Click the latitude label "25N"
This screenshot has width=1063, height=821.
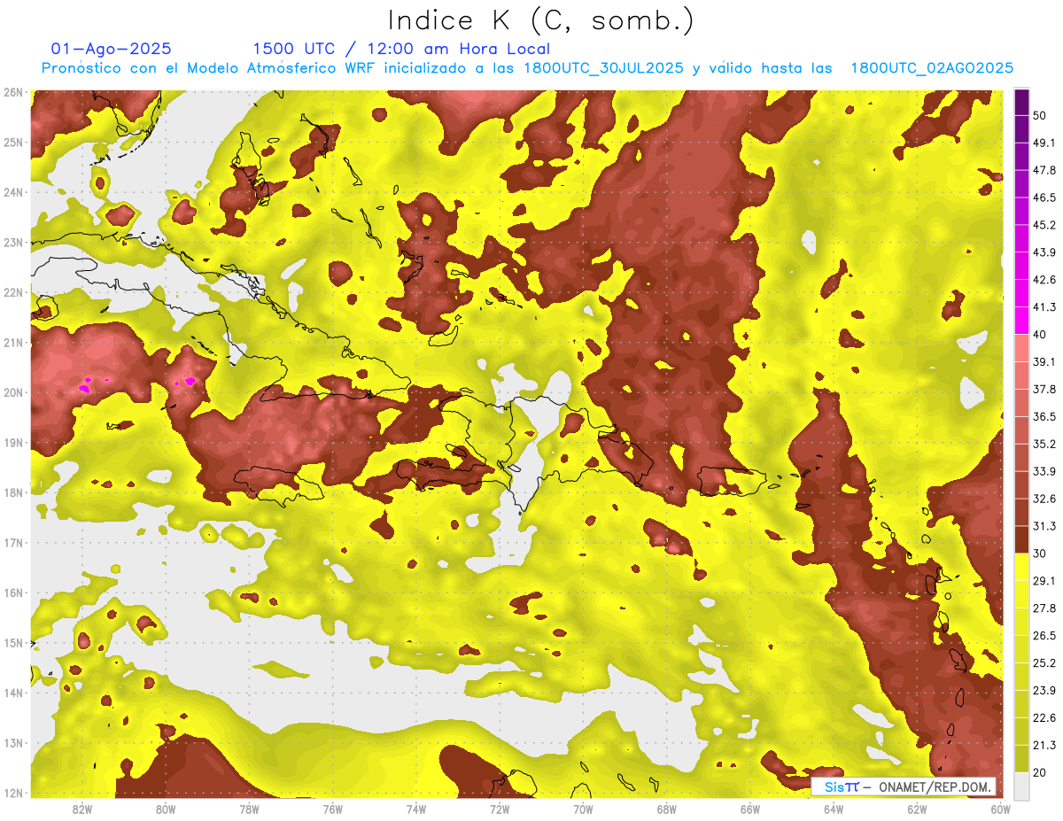[13, 142]
